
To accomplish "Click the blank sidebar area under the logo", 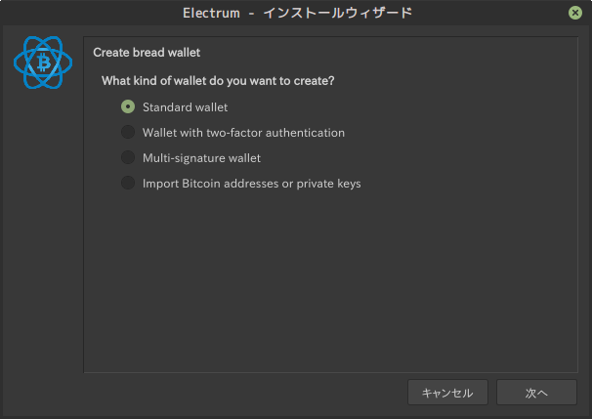I will (x=42, y=244).
